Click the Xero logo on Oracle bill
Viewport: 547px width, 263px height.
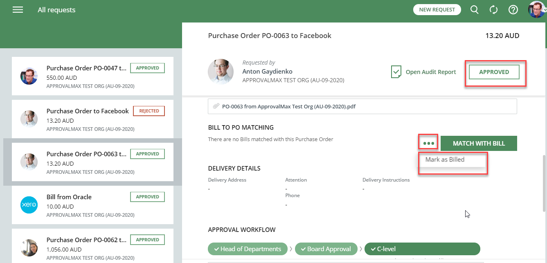pyautogui.click(x=29, y=205)
